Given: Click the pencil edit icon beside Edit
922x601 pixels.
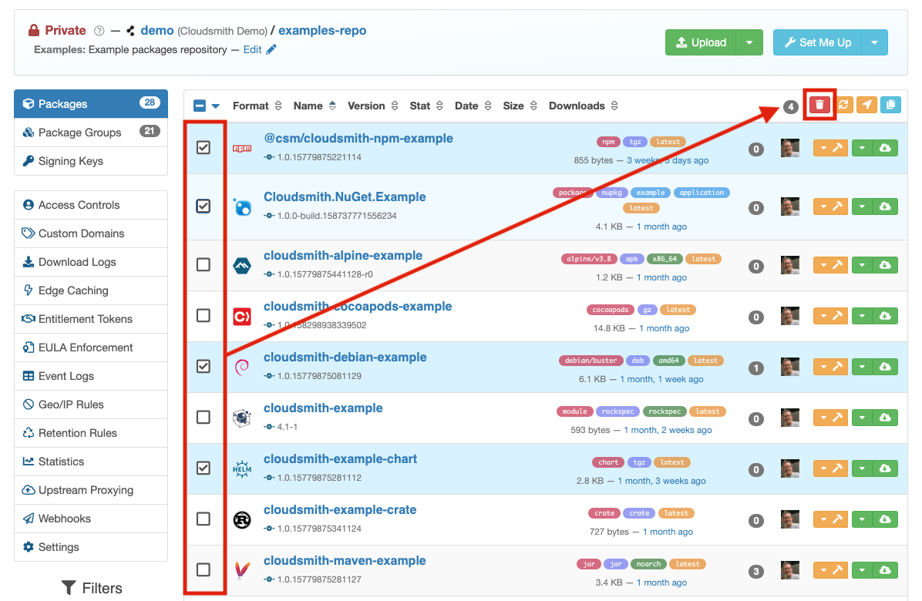Looking at the screenshot, I should point(271,49).
